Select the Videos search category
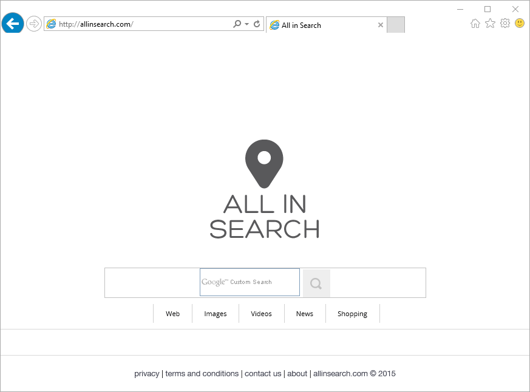 pyautogui.click(x=261, y=314)
